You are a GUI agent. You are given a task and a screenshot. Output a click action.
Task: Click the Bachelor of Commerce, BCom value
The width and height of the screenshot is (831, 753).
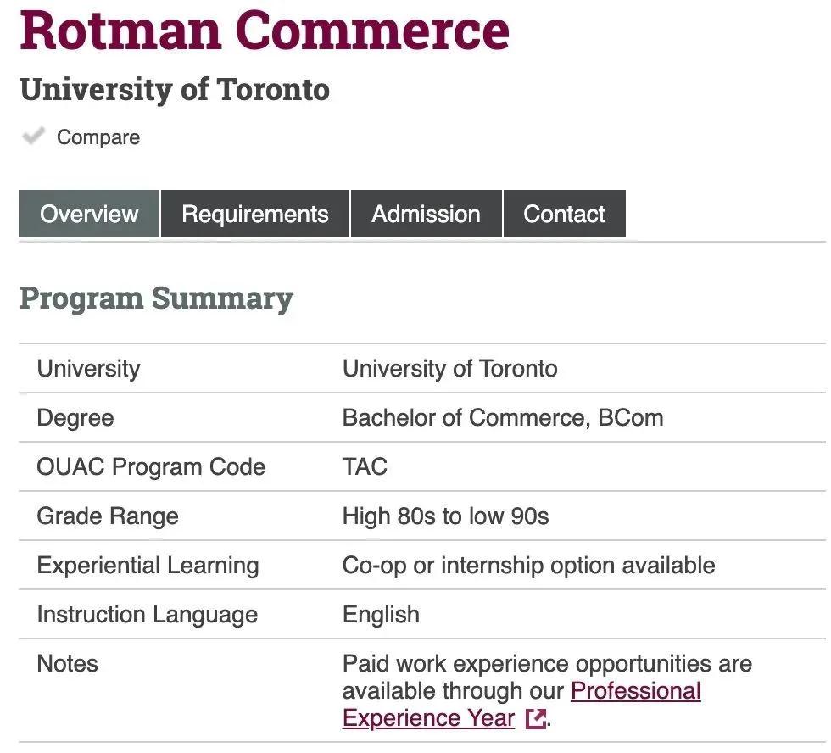click(503, 418)
